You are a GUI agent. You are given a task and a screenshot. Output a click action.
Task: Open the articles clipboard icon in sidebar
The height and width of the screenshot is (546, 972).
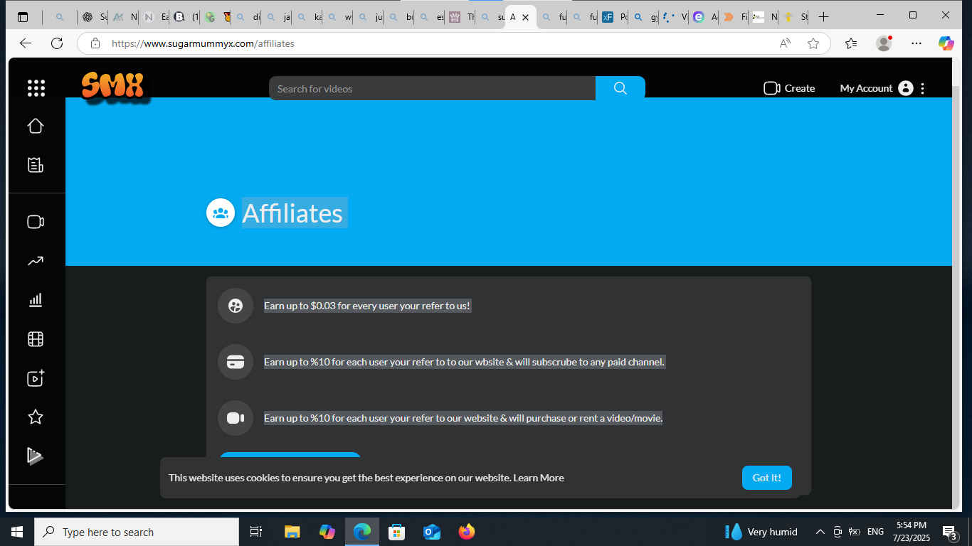36,165
